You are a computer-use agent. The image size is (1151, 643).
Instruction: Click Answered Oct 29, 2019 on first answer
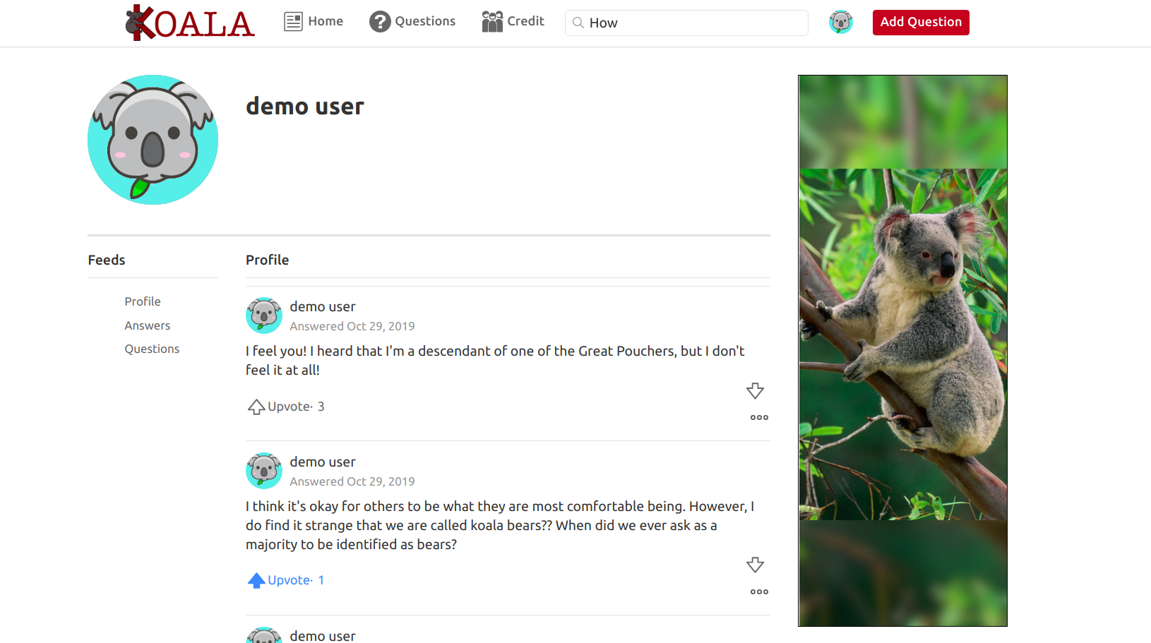coord(352,326)
